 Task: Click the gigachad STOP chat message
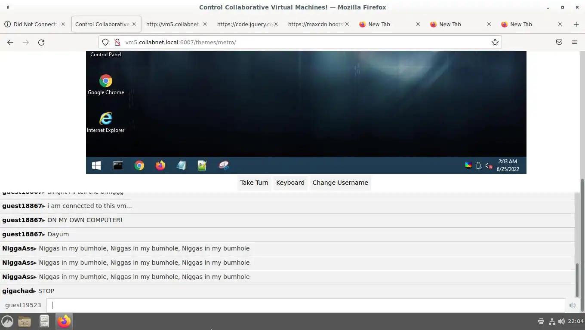[287, 291]
